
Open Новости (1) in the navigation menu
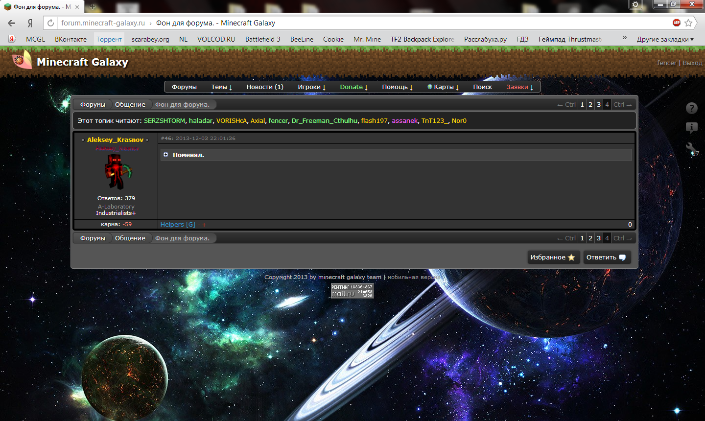tap(265, 87)
